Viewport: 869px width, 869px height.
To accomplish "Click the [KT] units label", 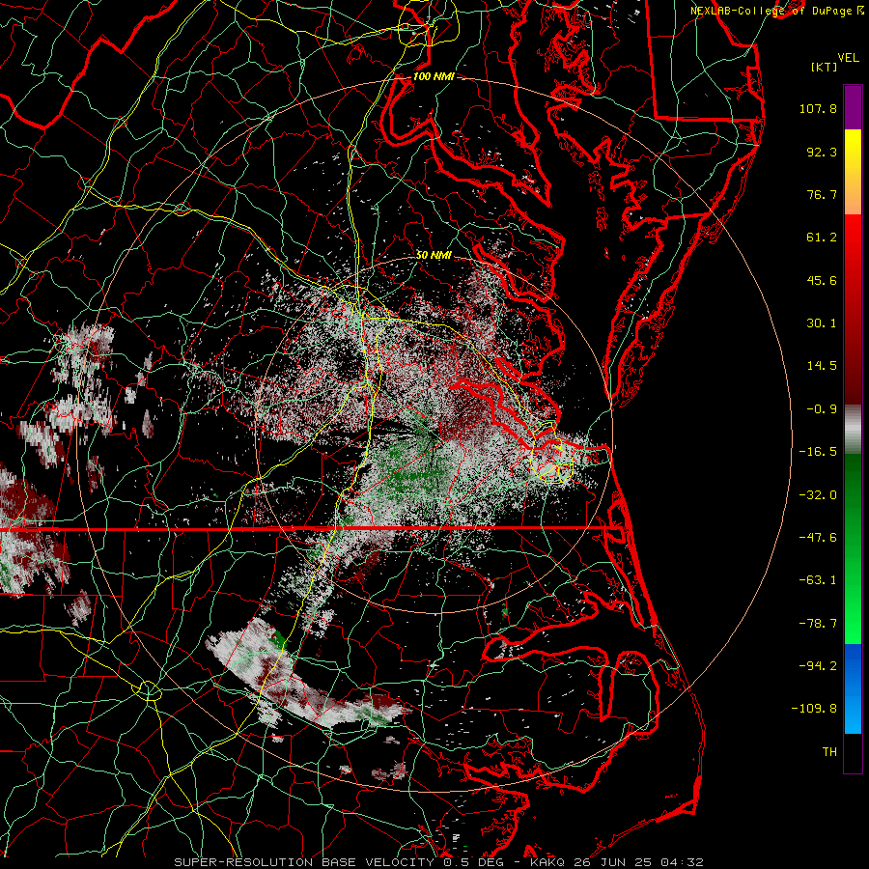I will (825, 68).
